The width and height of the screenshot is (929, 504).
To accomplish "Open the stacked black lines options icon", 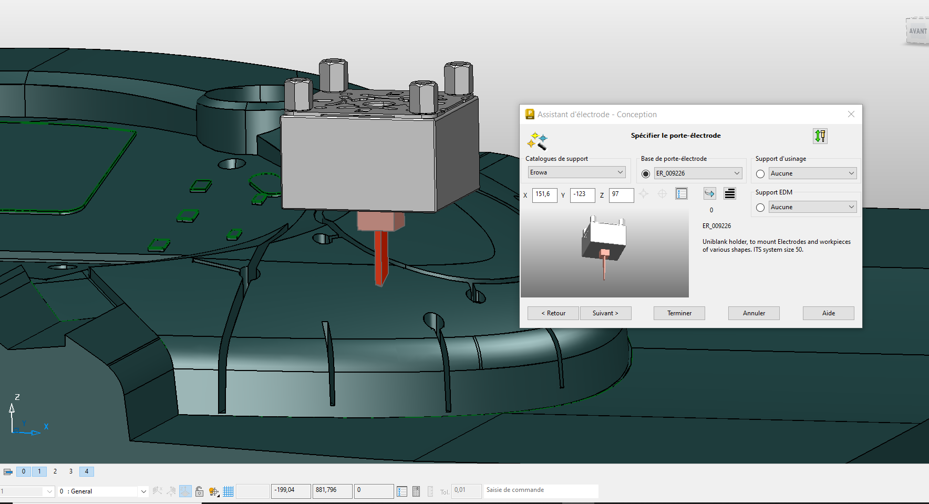I will (x=729, y=193).
